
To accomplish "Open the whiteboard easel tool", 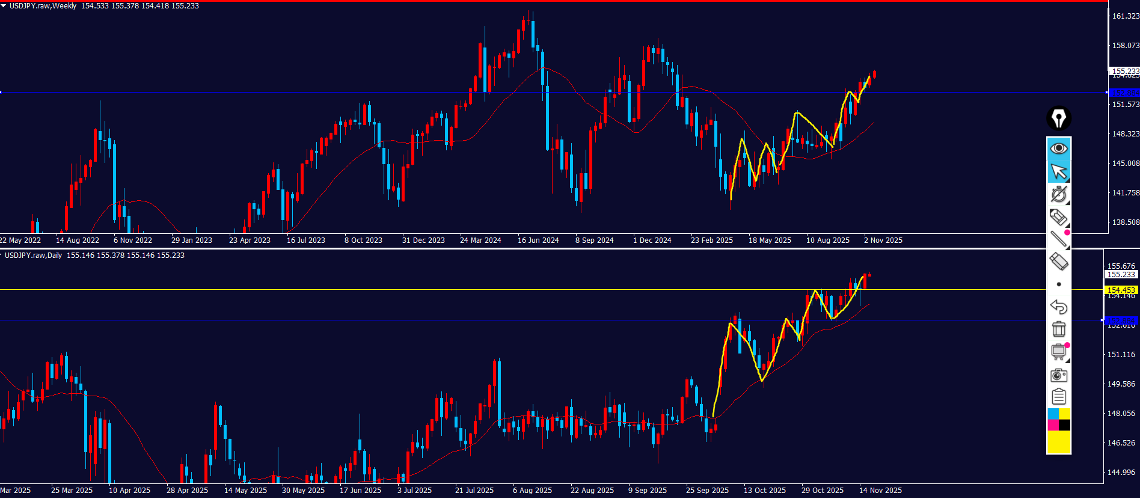I will [1058, 352].
